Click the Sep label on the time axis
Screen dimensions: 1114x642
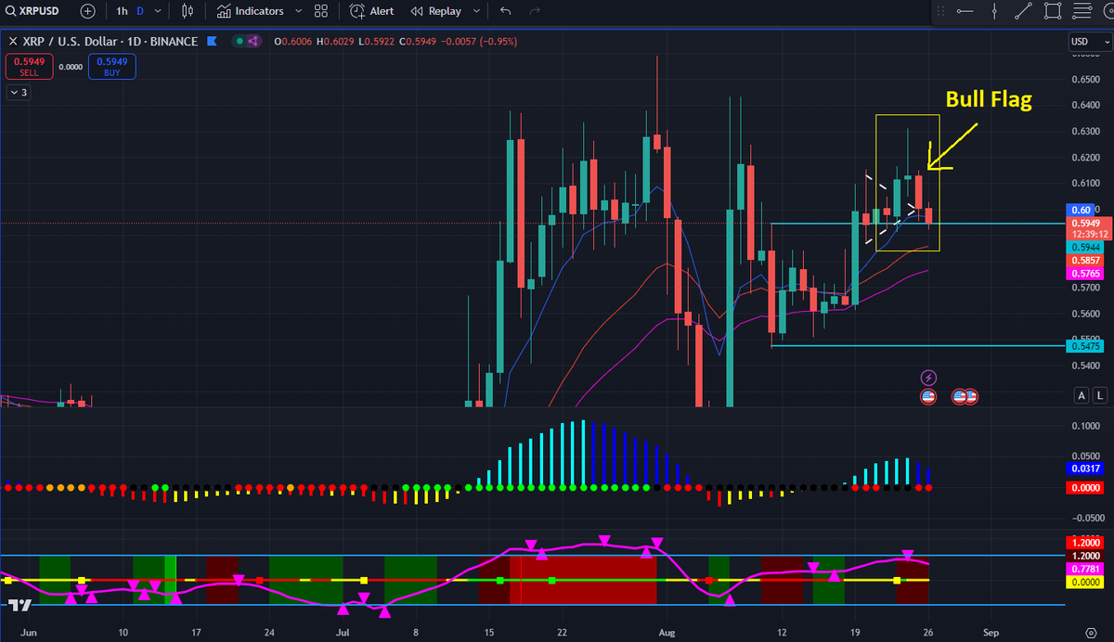(x=991, y=632)
